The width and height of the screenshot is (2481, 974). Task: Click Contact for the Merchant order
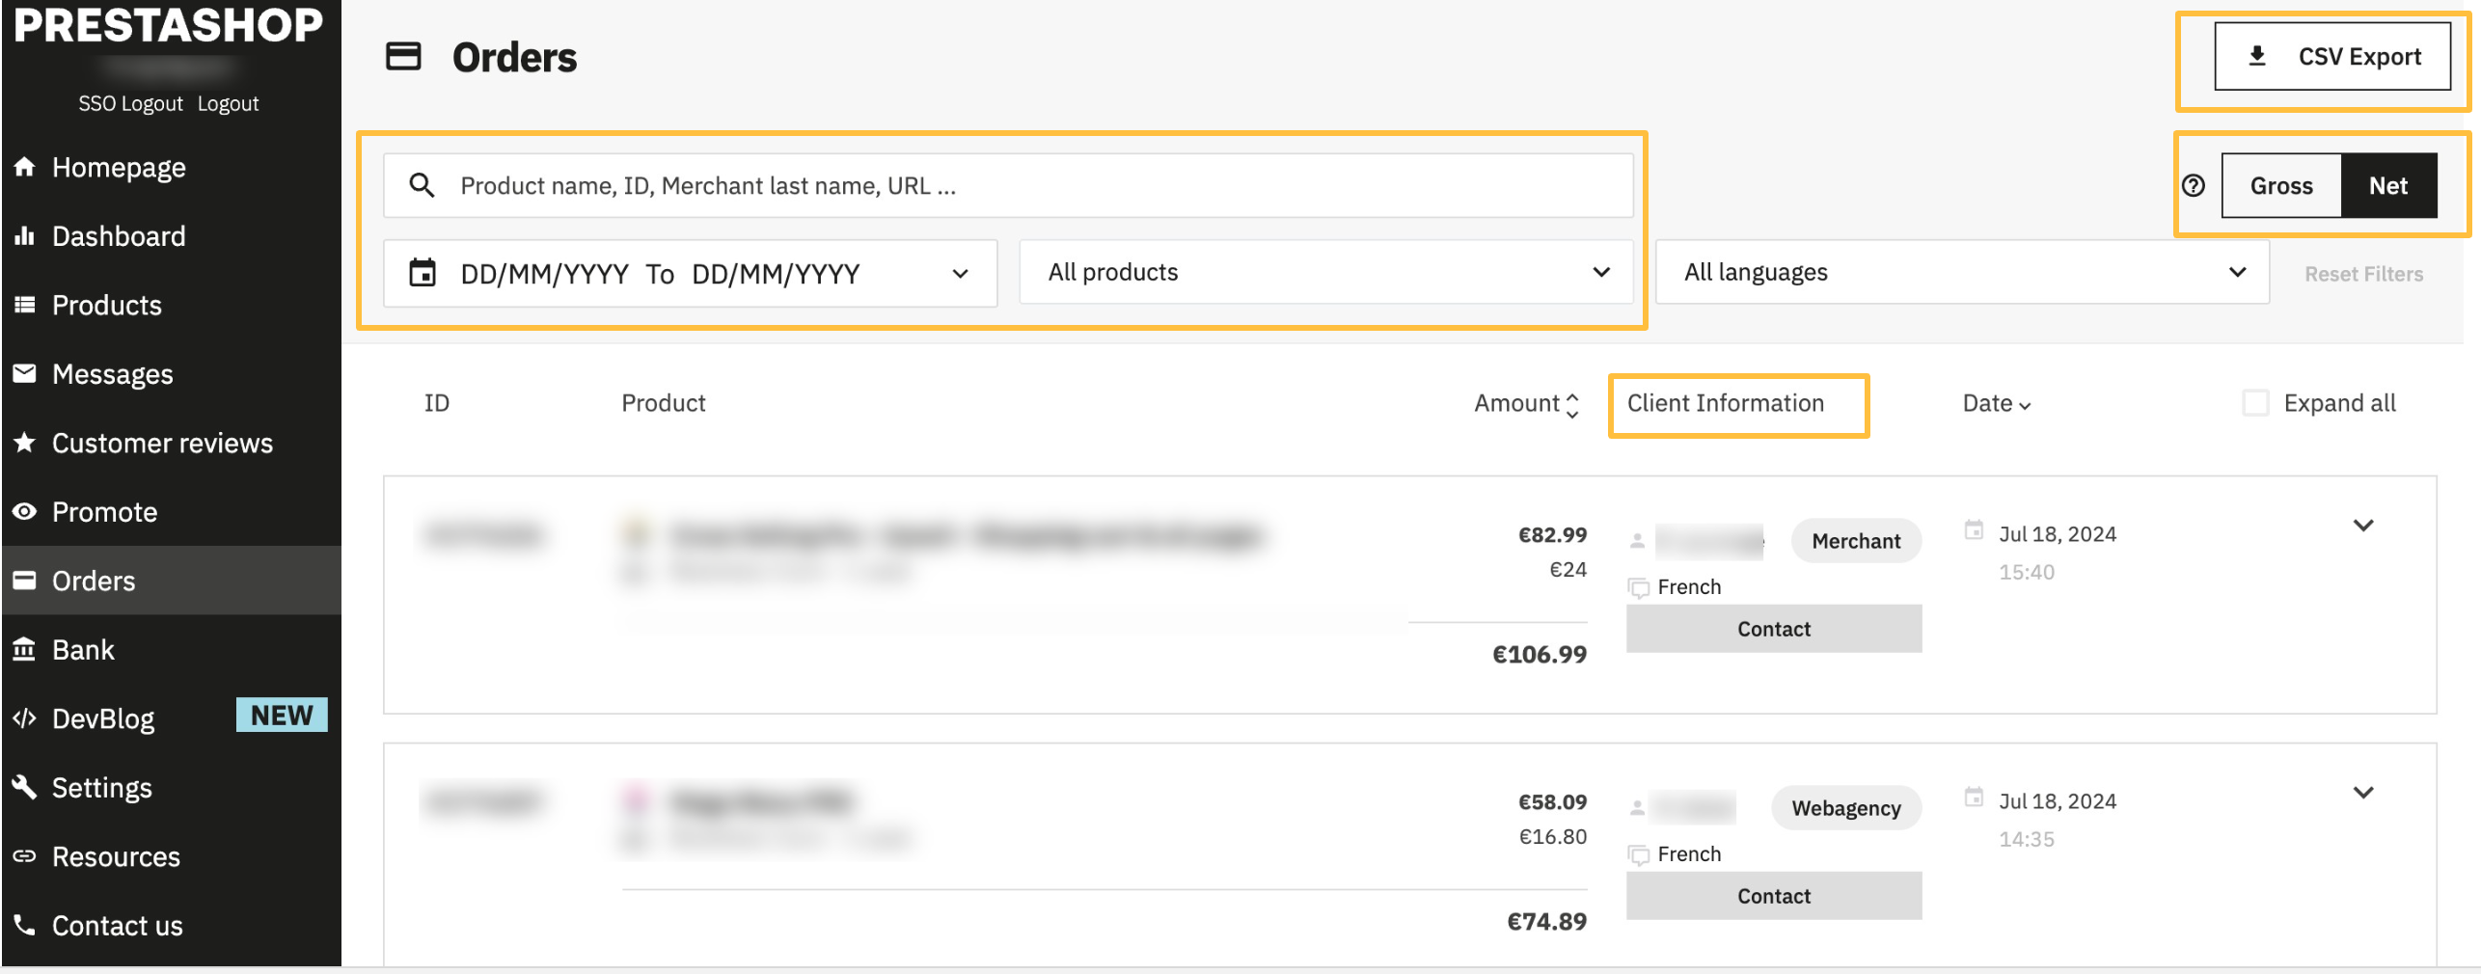click(x=1774, y=629)
